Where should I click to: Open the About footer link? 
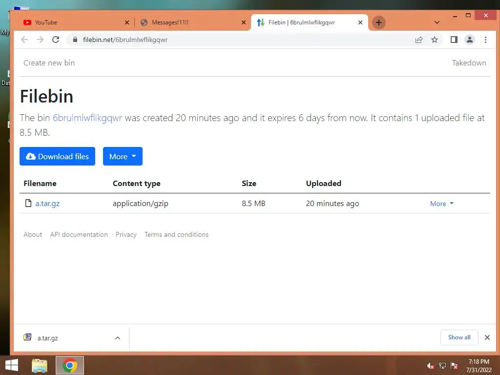(33, 234)
